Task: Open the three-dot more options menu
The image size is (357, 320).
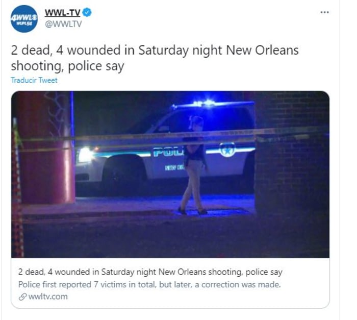Action: click(x=324, y=12)
